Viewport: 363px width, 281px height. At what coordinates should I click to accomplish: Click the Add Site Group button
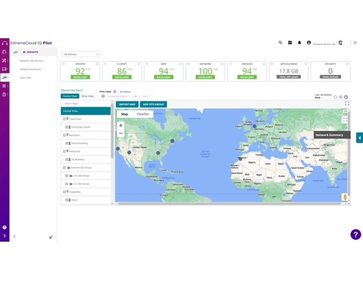click(153, 104)
